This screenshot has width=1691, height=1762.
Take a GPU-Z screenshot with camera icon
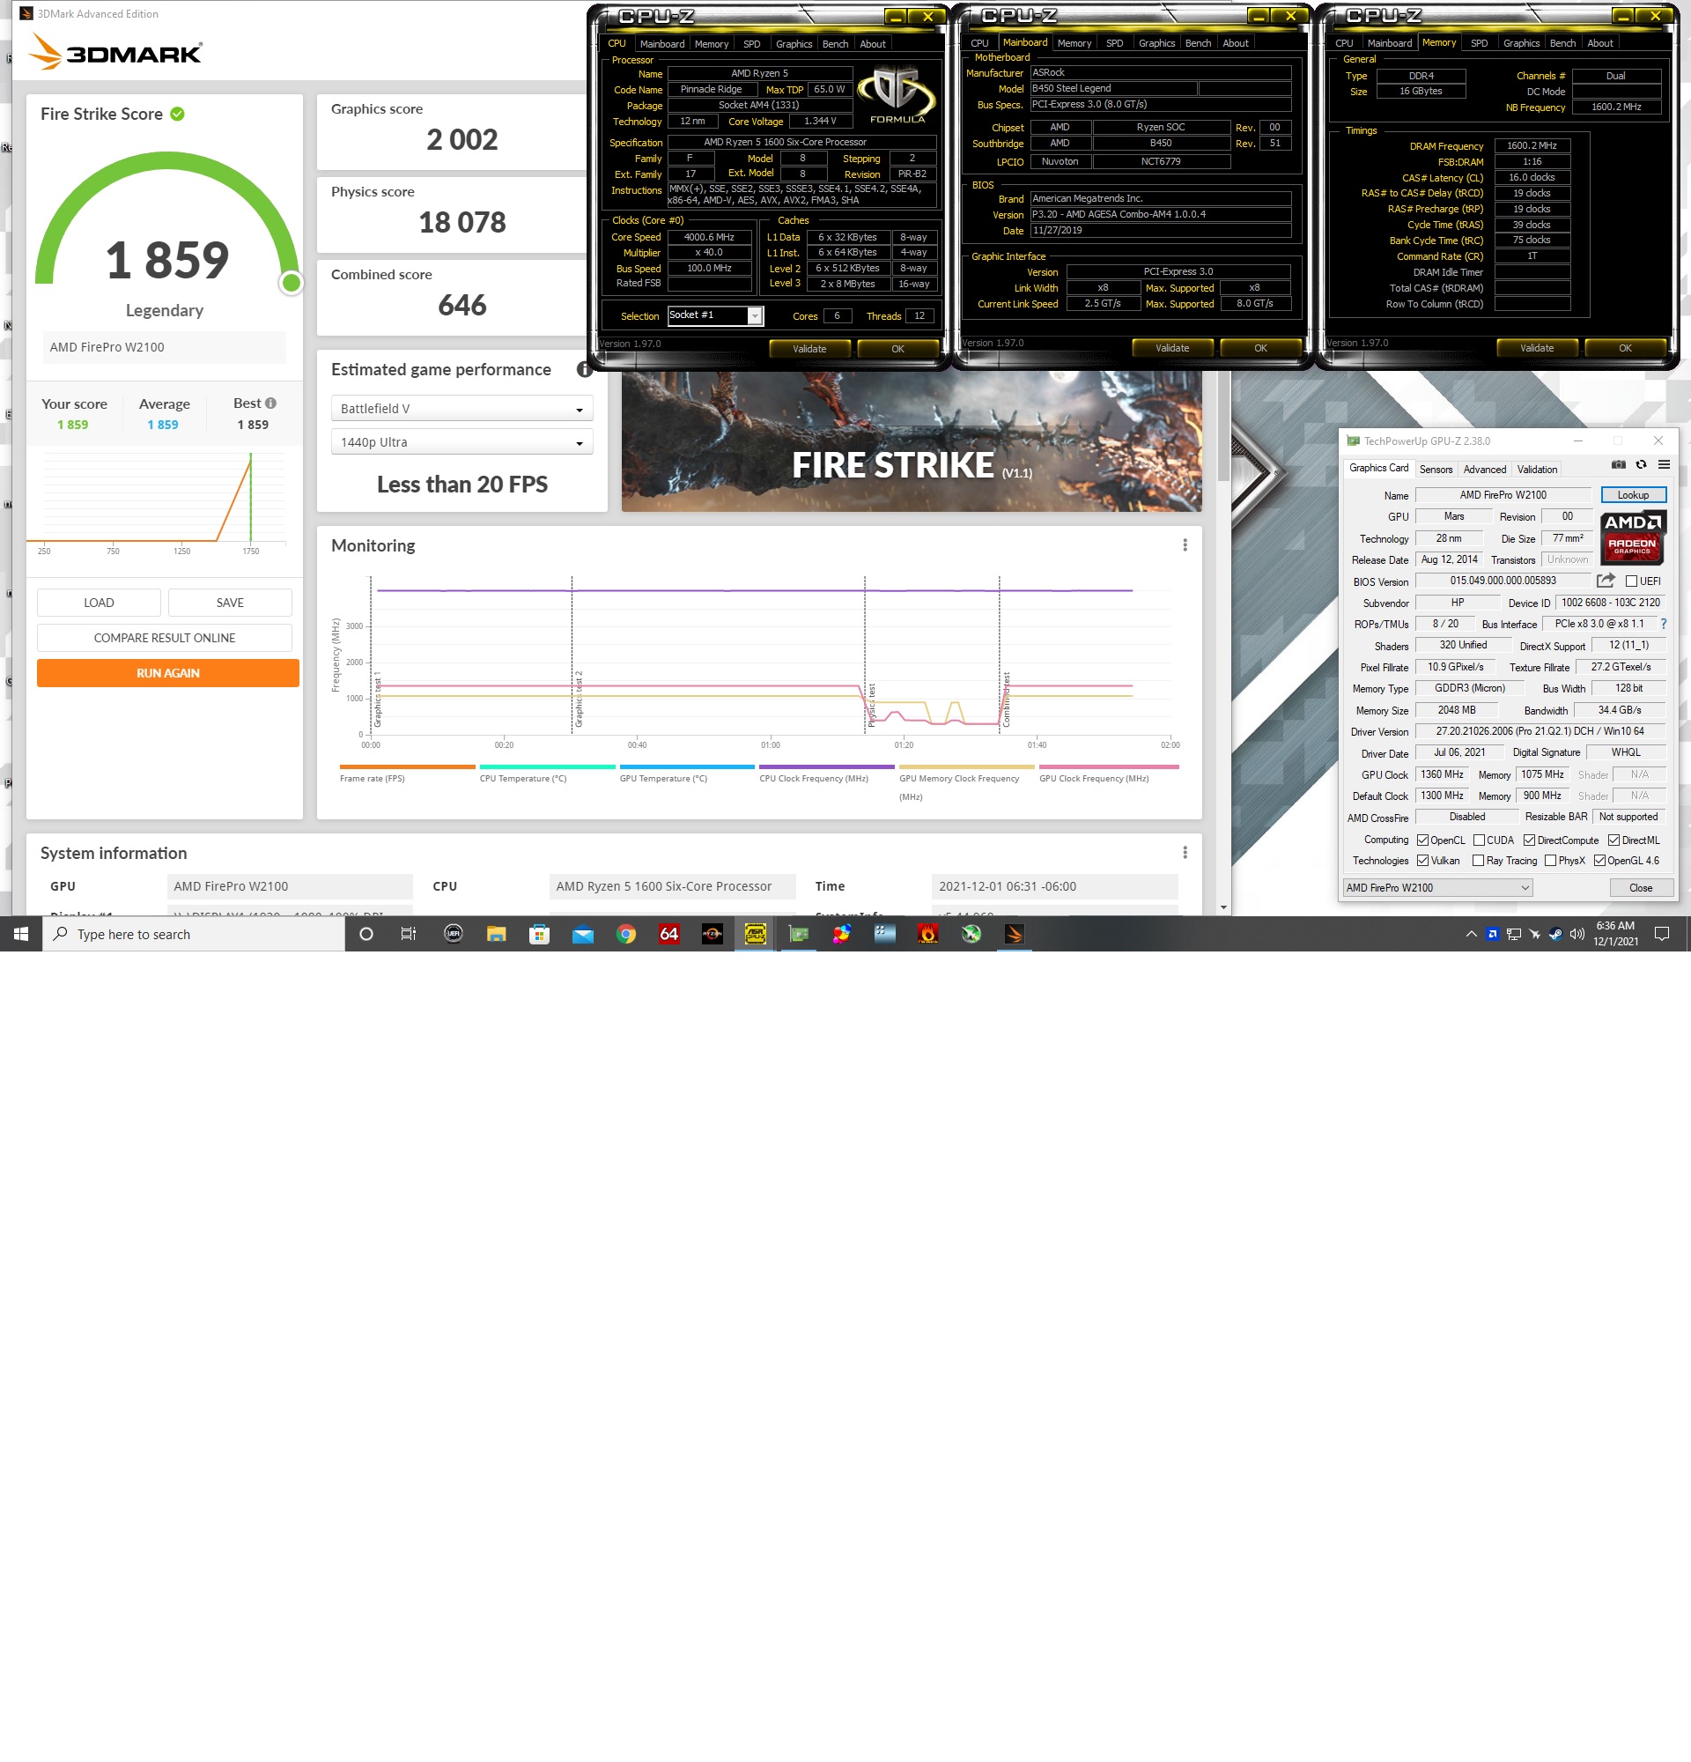point(1618,465)
